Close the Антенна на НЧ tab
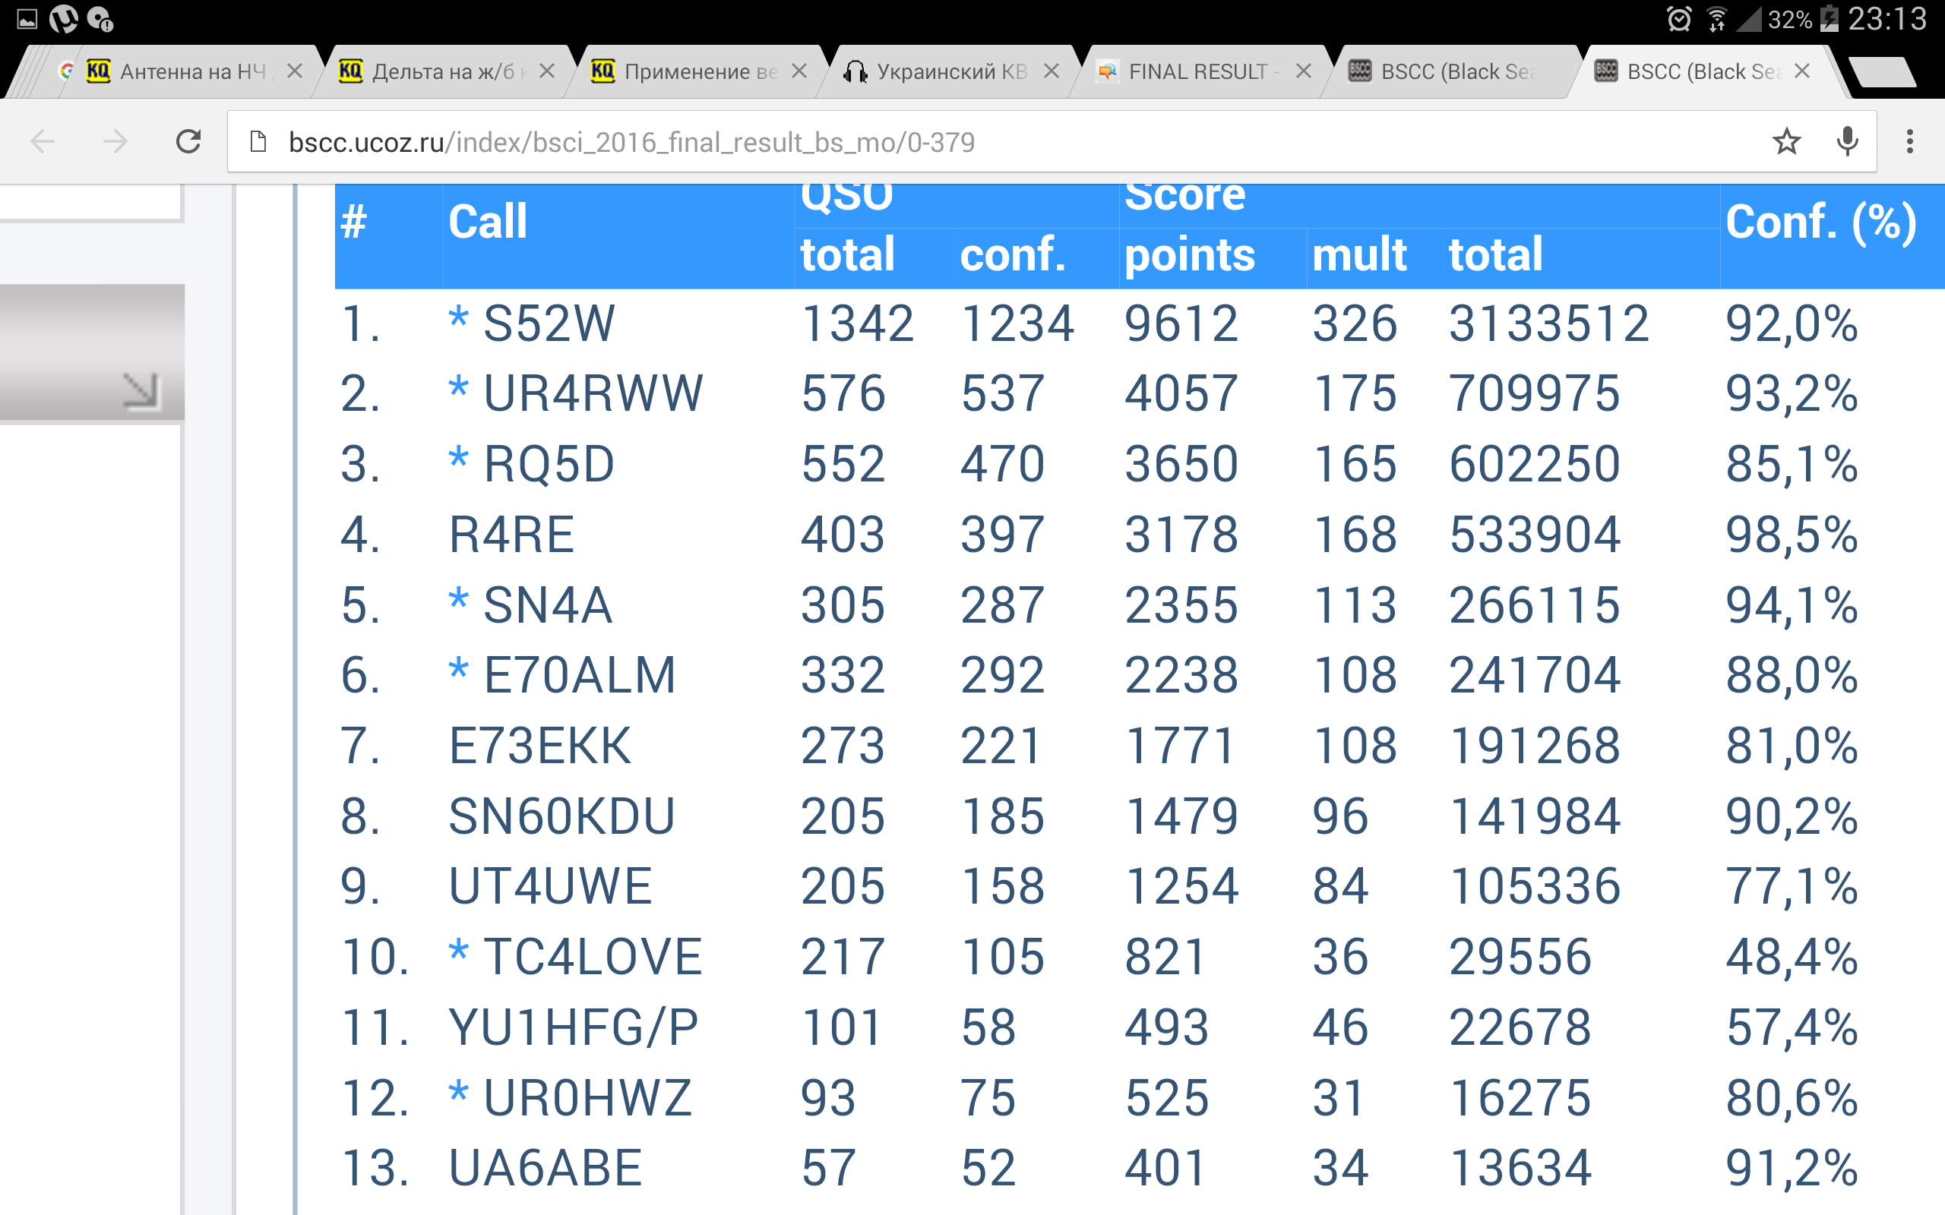1945x1215 pixels. 295,71
